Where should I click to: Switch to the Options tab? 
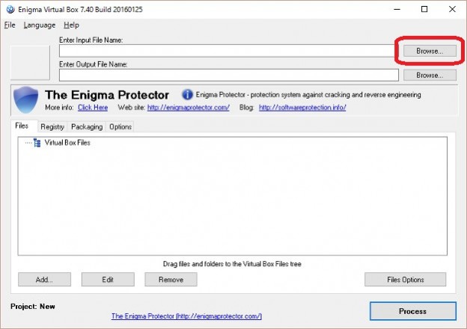pos(120,127)
